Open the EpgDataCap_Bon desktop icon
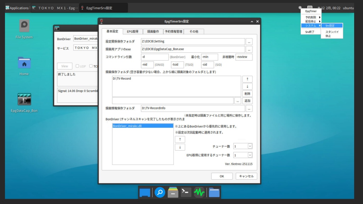Viewport: 363px width, 204px height. (24, 100)
